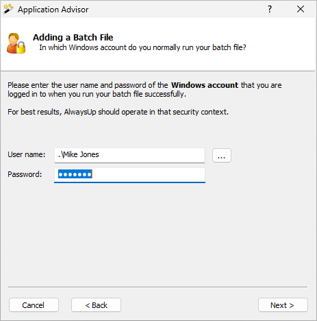Click the "Password:" label
This screenshot has width=317, height=321.
pos(25,174)
